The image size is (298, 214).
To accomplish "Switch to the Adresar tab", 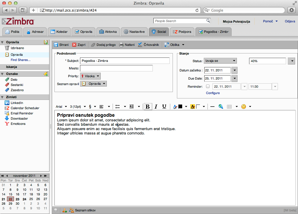I will [x=35, y=32].
